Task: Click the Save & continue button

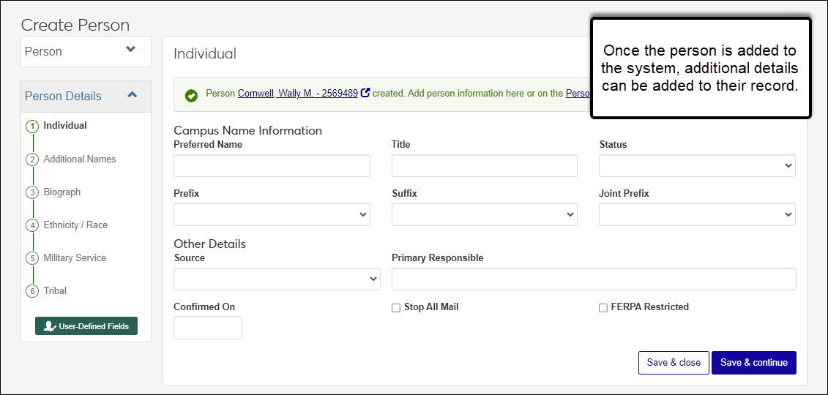Action: tap(753, 363)
